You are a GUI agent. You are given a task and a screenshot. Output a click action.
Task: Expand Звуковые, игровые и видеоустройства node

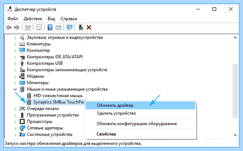click(x=15, y=38)
